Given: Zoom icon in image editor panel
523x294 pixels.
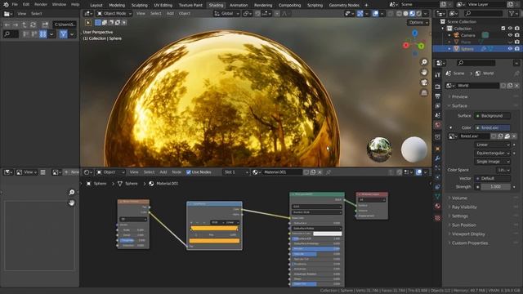Looking at the screenshot, I should pos(71,193).
